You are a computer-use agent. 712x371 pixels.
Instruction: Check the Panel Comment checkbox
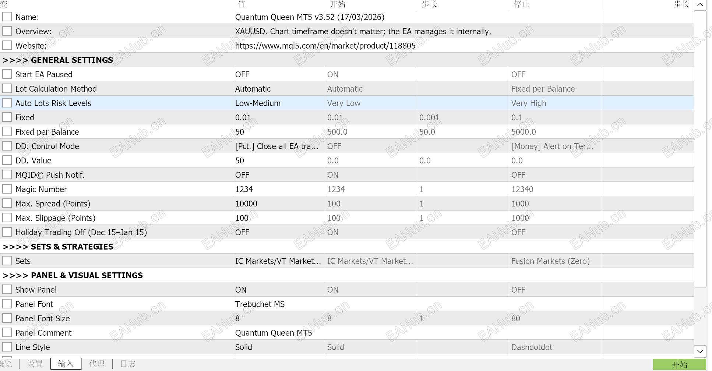pyautogui.click(x=7, y=333)
